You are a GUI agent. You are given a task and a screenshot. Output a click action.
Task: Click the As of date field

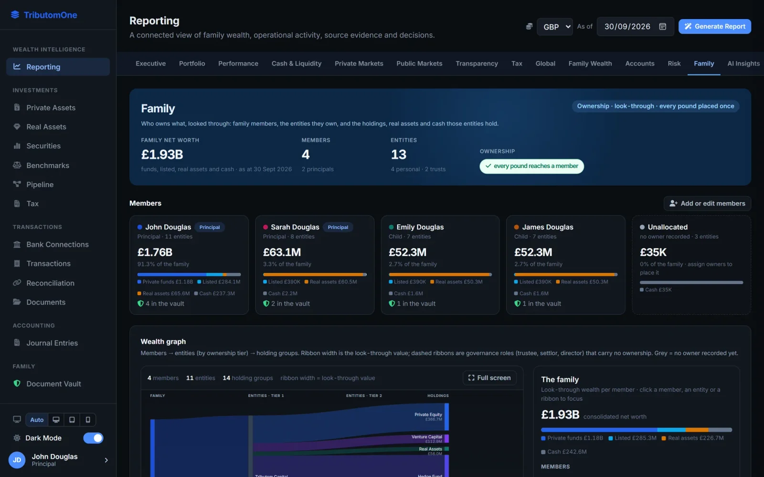pos(635,27)
